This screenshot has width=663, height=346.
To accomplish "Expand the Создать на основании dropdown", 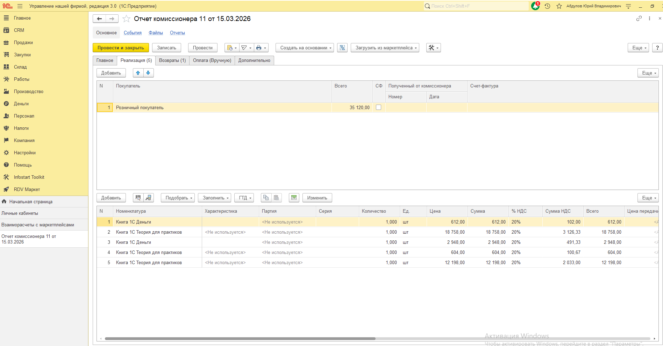I will [x=304, y=48].
